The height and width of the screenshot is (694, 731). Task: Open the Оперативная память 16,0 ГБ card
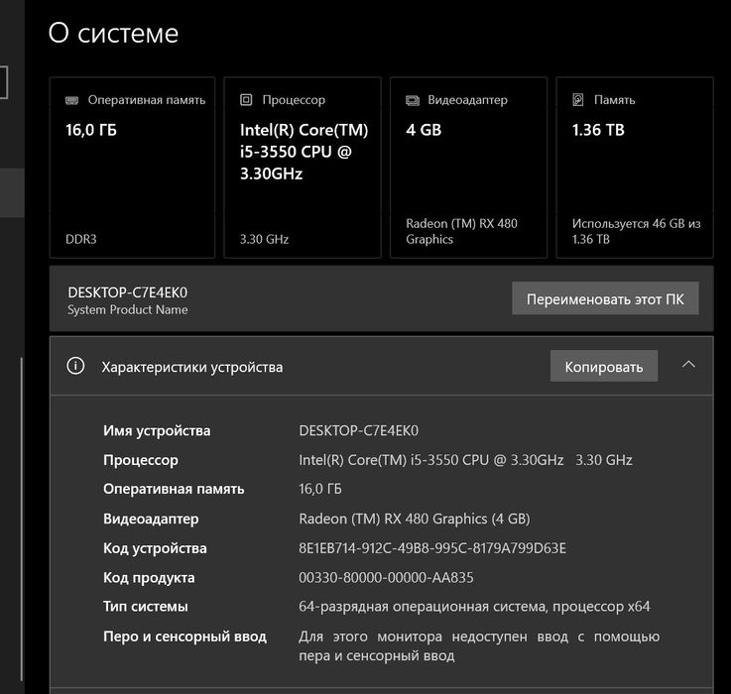click(132, 168)
